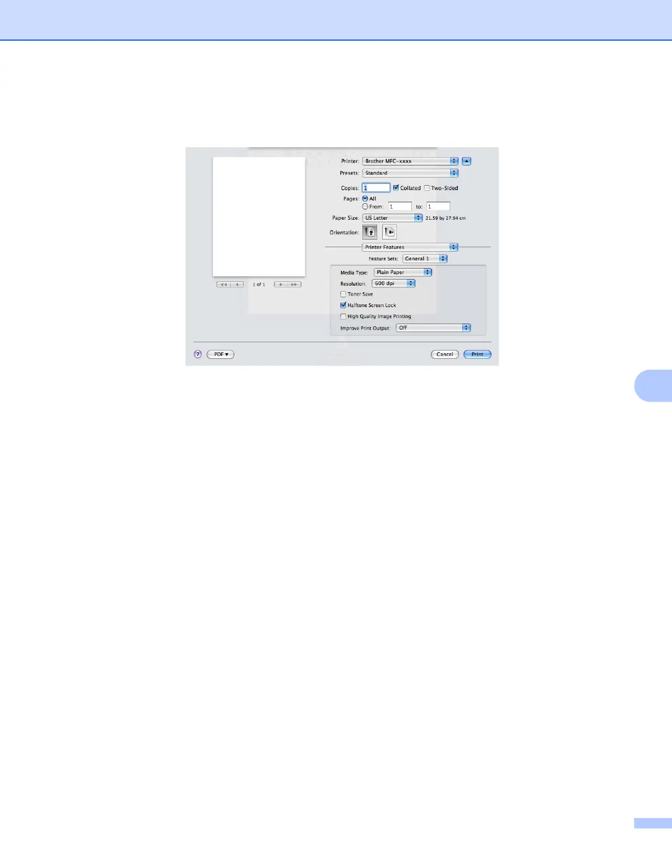Click the '21.59 by 27.94 cm' text
Viewport: 672px width, 868px height.
coord(445,218)
